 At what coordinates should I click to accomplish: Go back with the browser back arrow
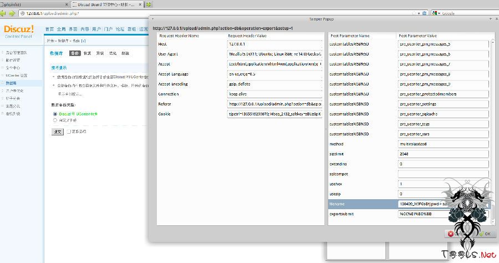(x=3, y=13)
